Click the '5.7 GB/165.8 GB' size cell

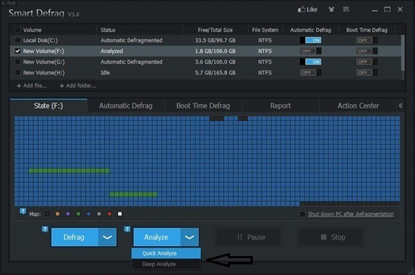pos(215,72)
